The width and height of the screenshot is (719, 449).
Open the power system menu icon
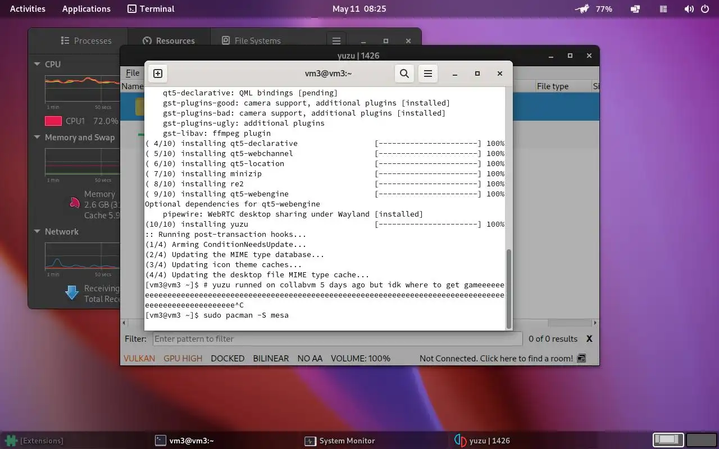[705, 9]
